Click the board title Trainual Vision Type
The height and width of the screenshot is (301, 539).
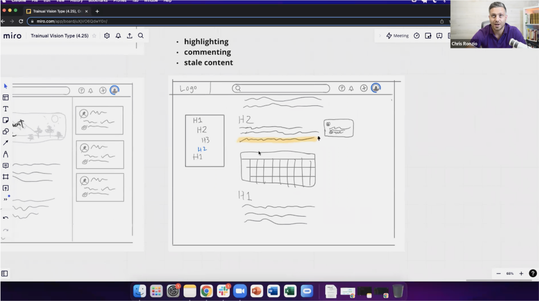[x=59, y=35]
